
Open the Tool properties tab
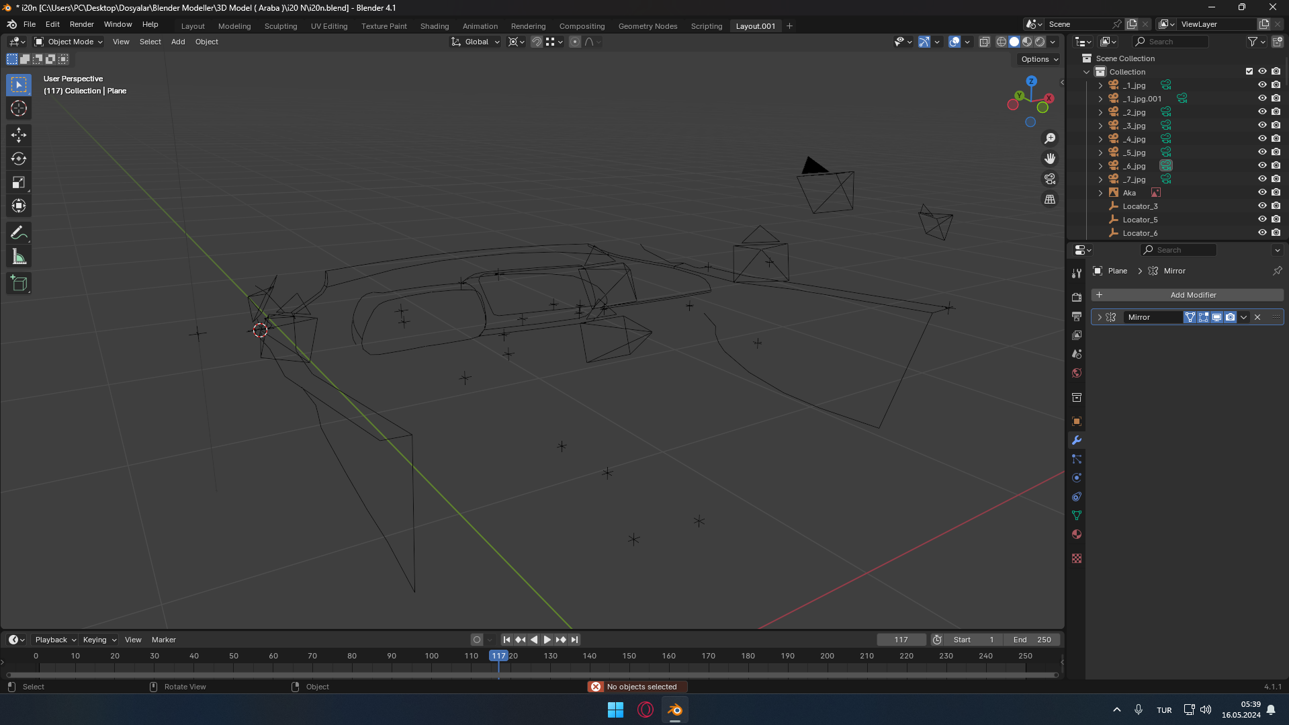tap(1077, 273)
